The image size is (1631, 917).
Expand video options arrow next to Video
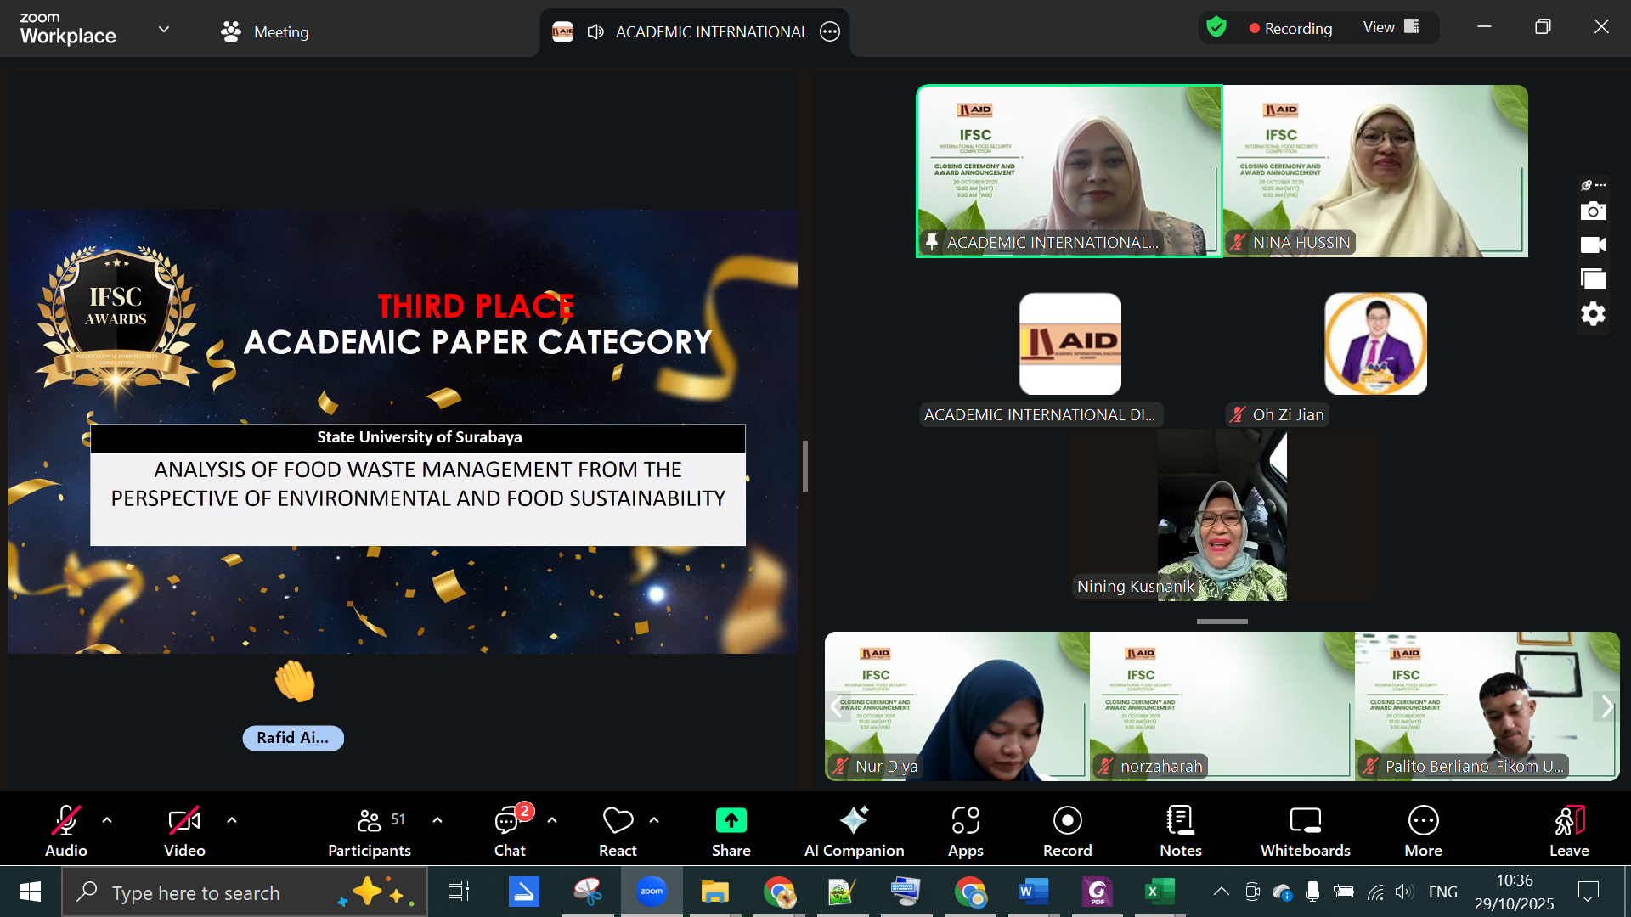point(232,820)
